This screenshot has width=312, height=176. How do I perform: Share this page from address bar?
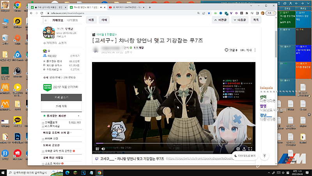tap(204, 13)
